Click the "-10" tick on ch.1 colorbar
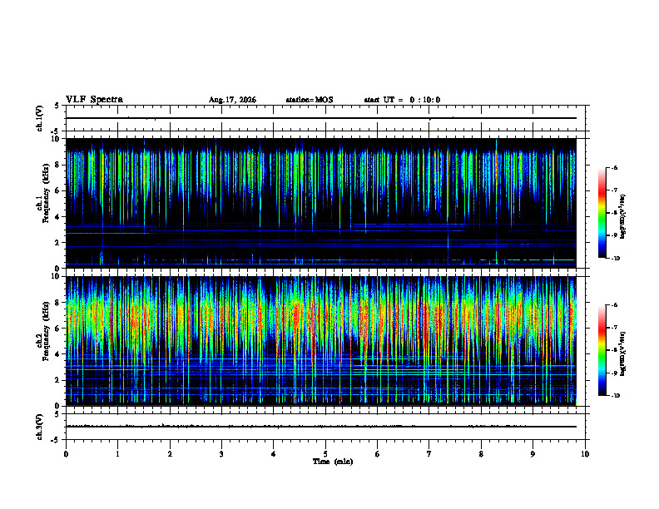The width and height of the screenshot is (659, 509). pyautogui.click(x=615, y=259)
